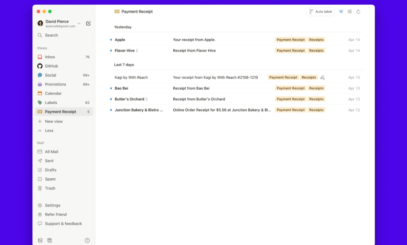
Task: Open the account switcher chevron beside David Pierce
Action: pyautogui.click(x=79, y=23)
